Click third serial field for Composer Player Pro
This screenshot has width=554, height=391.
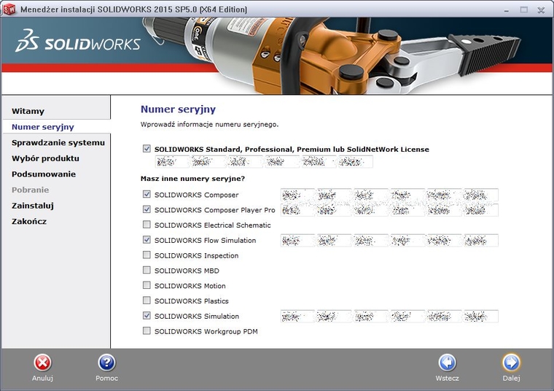click(371, 210)
